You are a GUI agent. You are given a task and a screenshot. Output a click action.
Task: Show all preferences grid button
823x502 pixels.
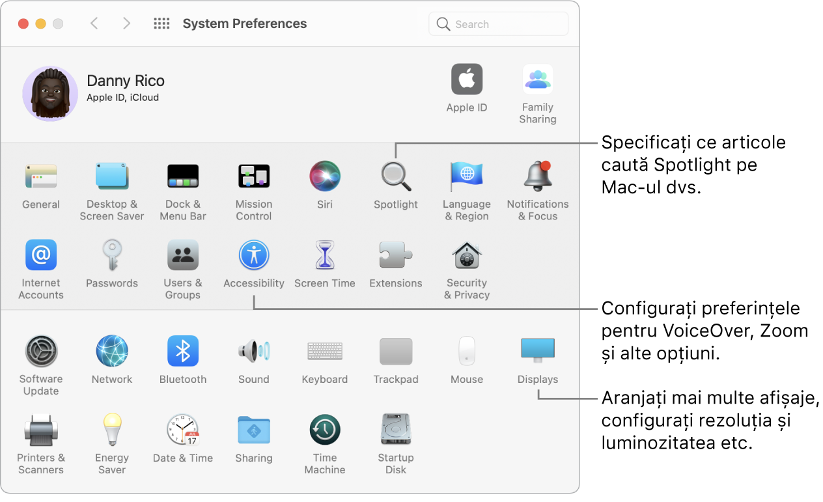pyautogui.click(x=161, y=23)
